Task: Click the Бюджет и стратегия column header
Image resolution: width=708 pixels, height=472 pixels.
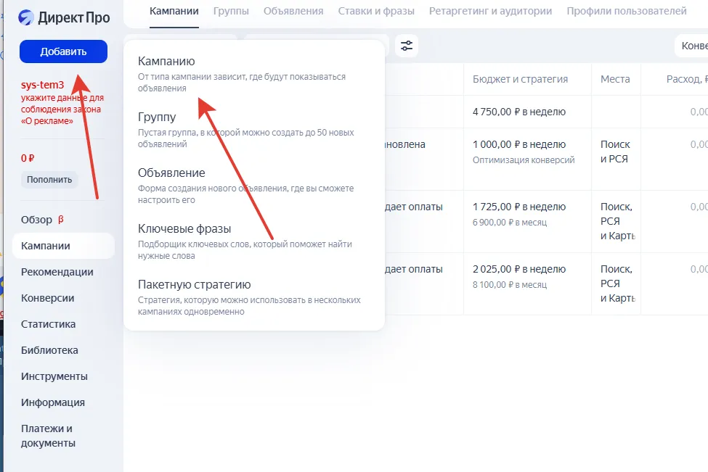Action: 520,79
